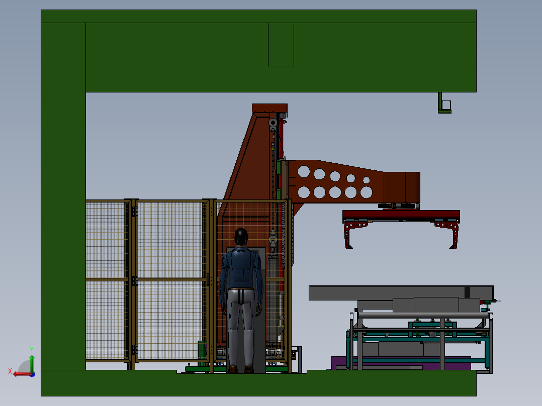The image size is (542, 406).
Task: Select the green overhead gantry beam
Action: tap(281, 51)
